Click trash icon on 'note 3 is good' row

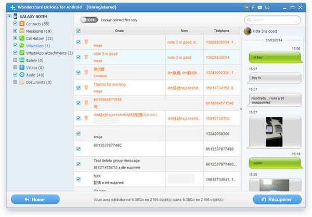(86, 57)
